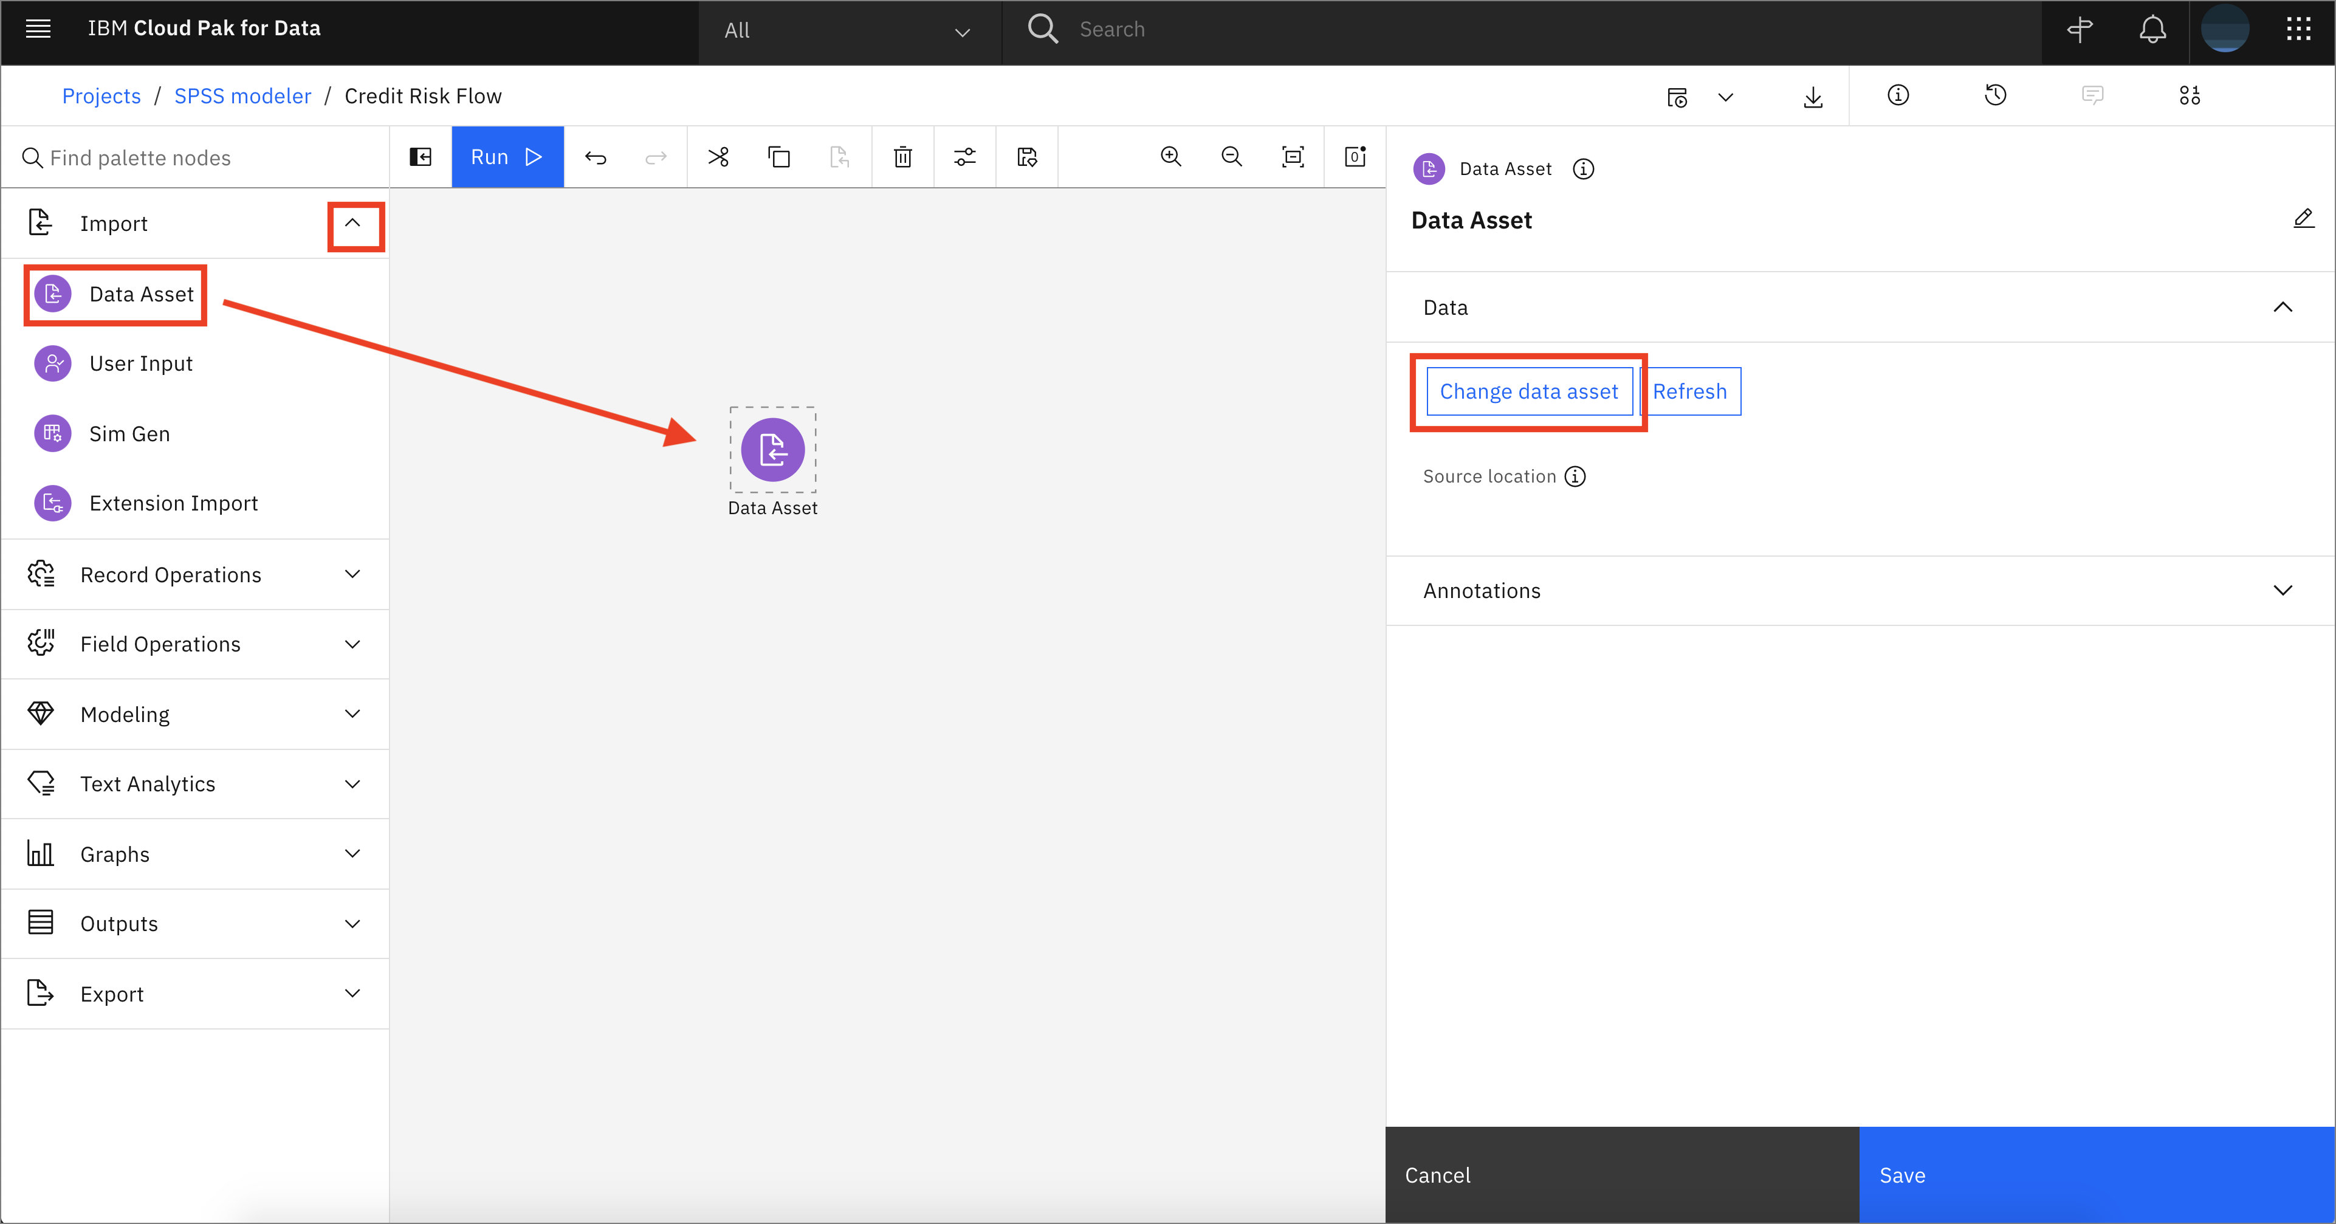Click the scissors cut icon

(x=718, y=157)
